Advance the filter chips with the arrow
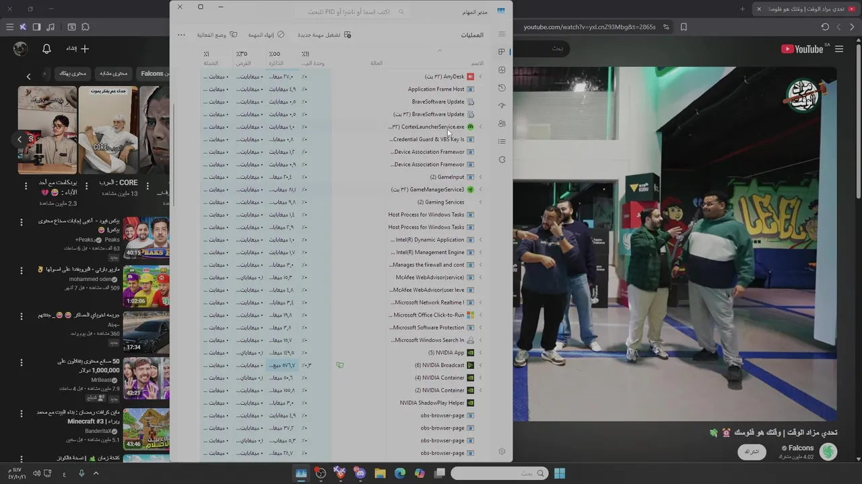Viewport: 862px width, 484px height. [x=28, y=76]
